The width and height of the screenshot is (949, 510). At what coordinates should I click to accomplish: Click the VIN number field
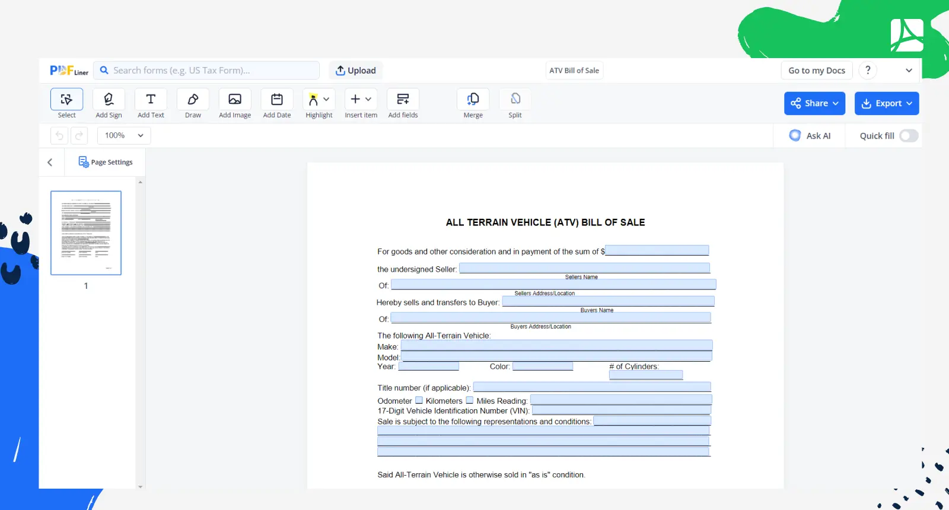(622, 410)
